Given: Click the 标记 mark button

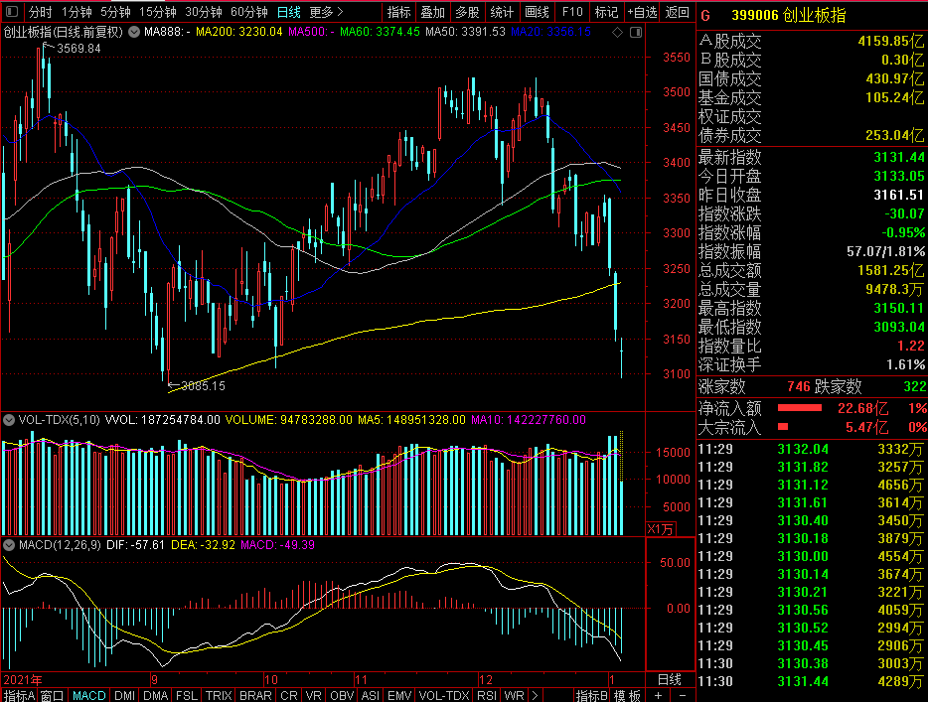Looking at the screenshot, I should (607, 12).
